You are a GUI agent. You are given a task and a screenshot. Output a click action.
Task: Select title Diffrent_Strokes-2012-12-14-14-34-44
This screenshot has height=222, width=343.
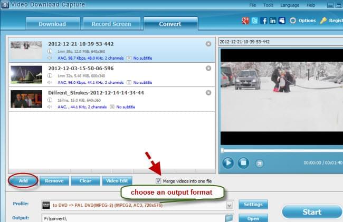pyautogui.click(x=96, y=93)
